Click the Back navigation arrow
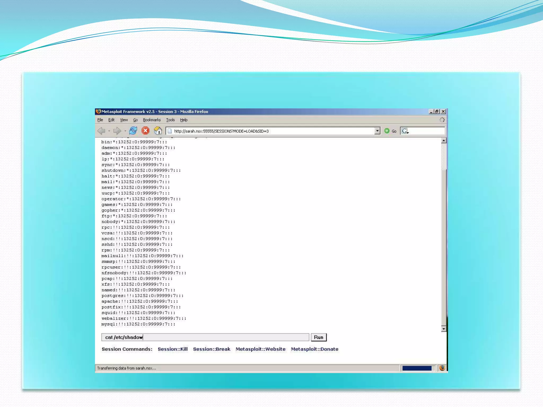The height and width of the screenshot is (407, 543). pos(101,131)
